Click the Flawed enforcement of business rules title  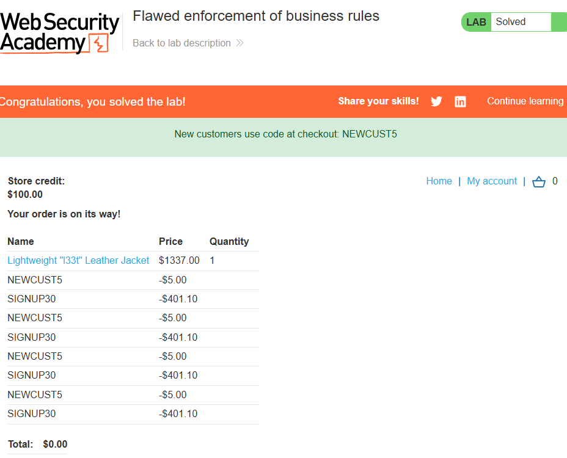256,16
